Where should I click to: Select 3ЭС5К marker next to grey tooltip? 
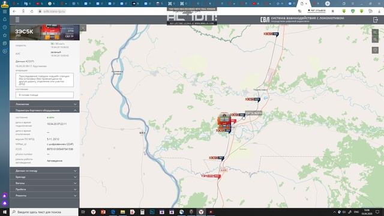(238, 115)
